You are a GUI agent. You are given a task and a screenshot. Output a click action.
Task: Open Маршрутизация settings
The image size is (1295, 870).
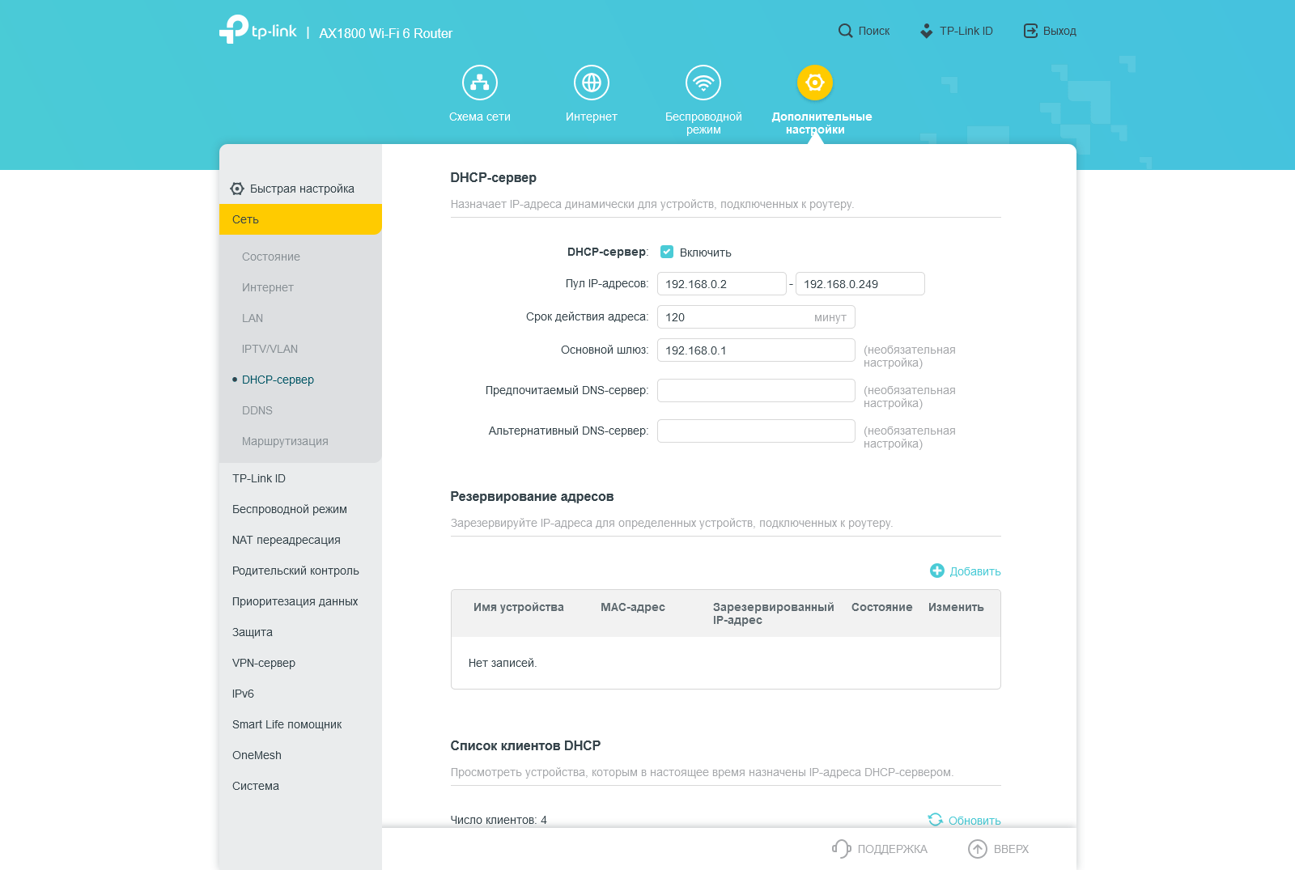pos(285,441)
